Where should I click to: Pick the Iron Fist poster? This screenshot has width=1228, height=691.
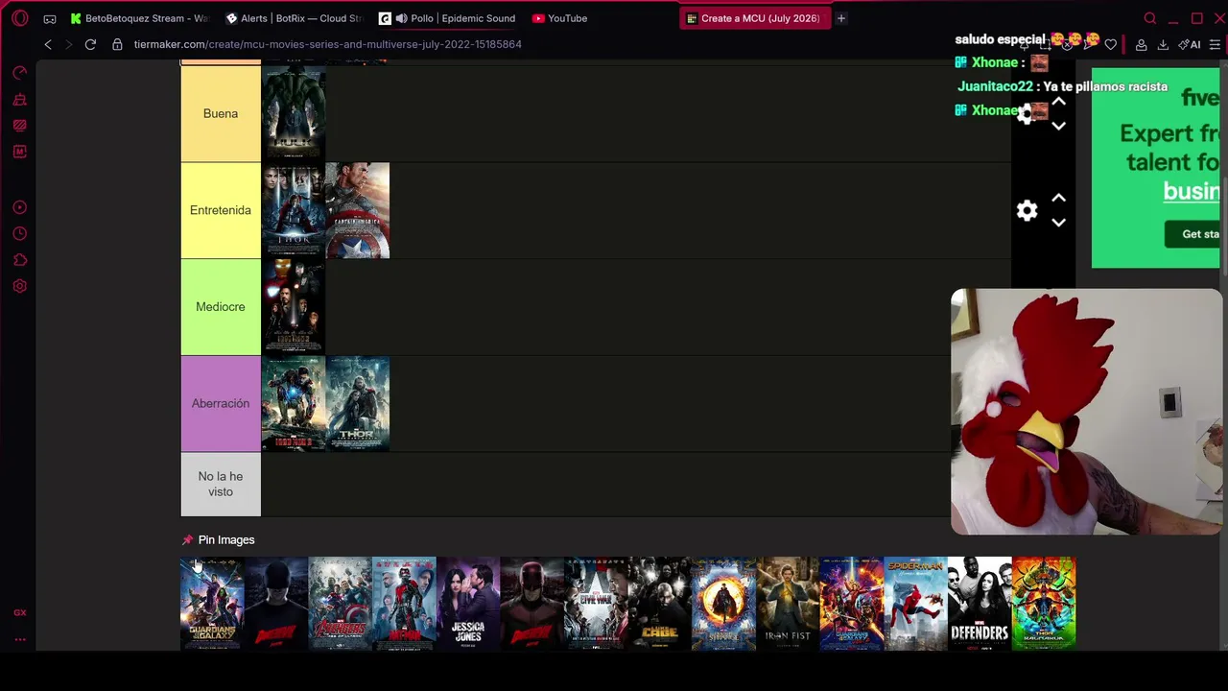click(x=788, y=604)
